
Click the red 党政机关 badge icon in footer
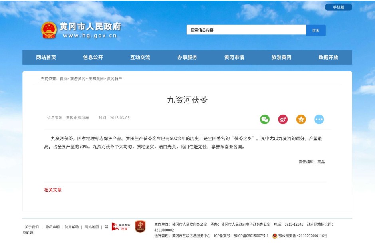pos(140,226)
